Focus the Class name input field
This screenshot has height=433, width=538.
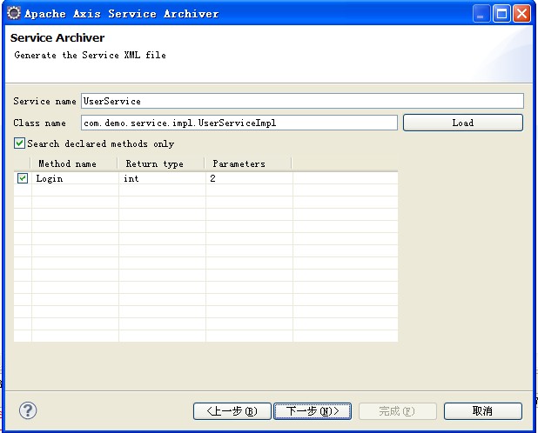pyautogui.click(x=239, y=123)
